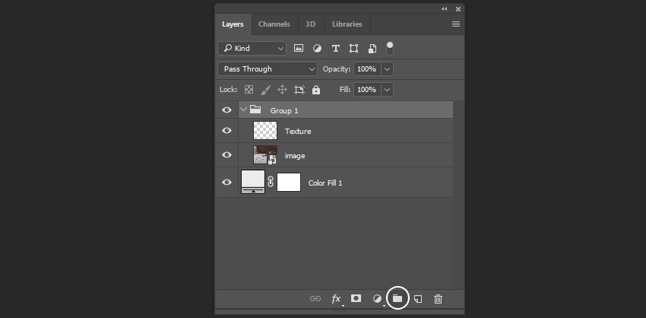
Task: Click the create new layer icon
Action: (417, 299)
